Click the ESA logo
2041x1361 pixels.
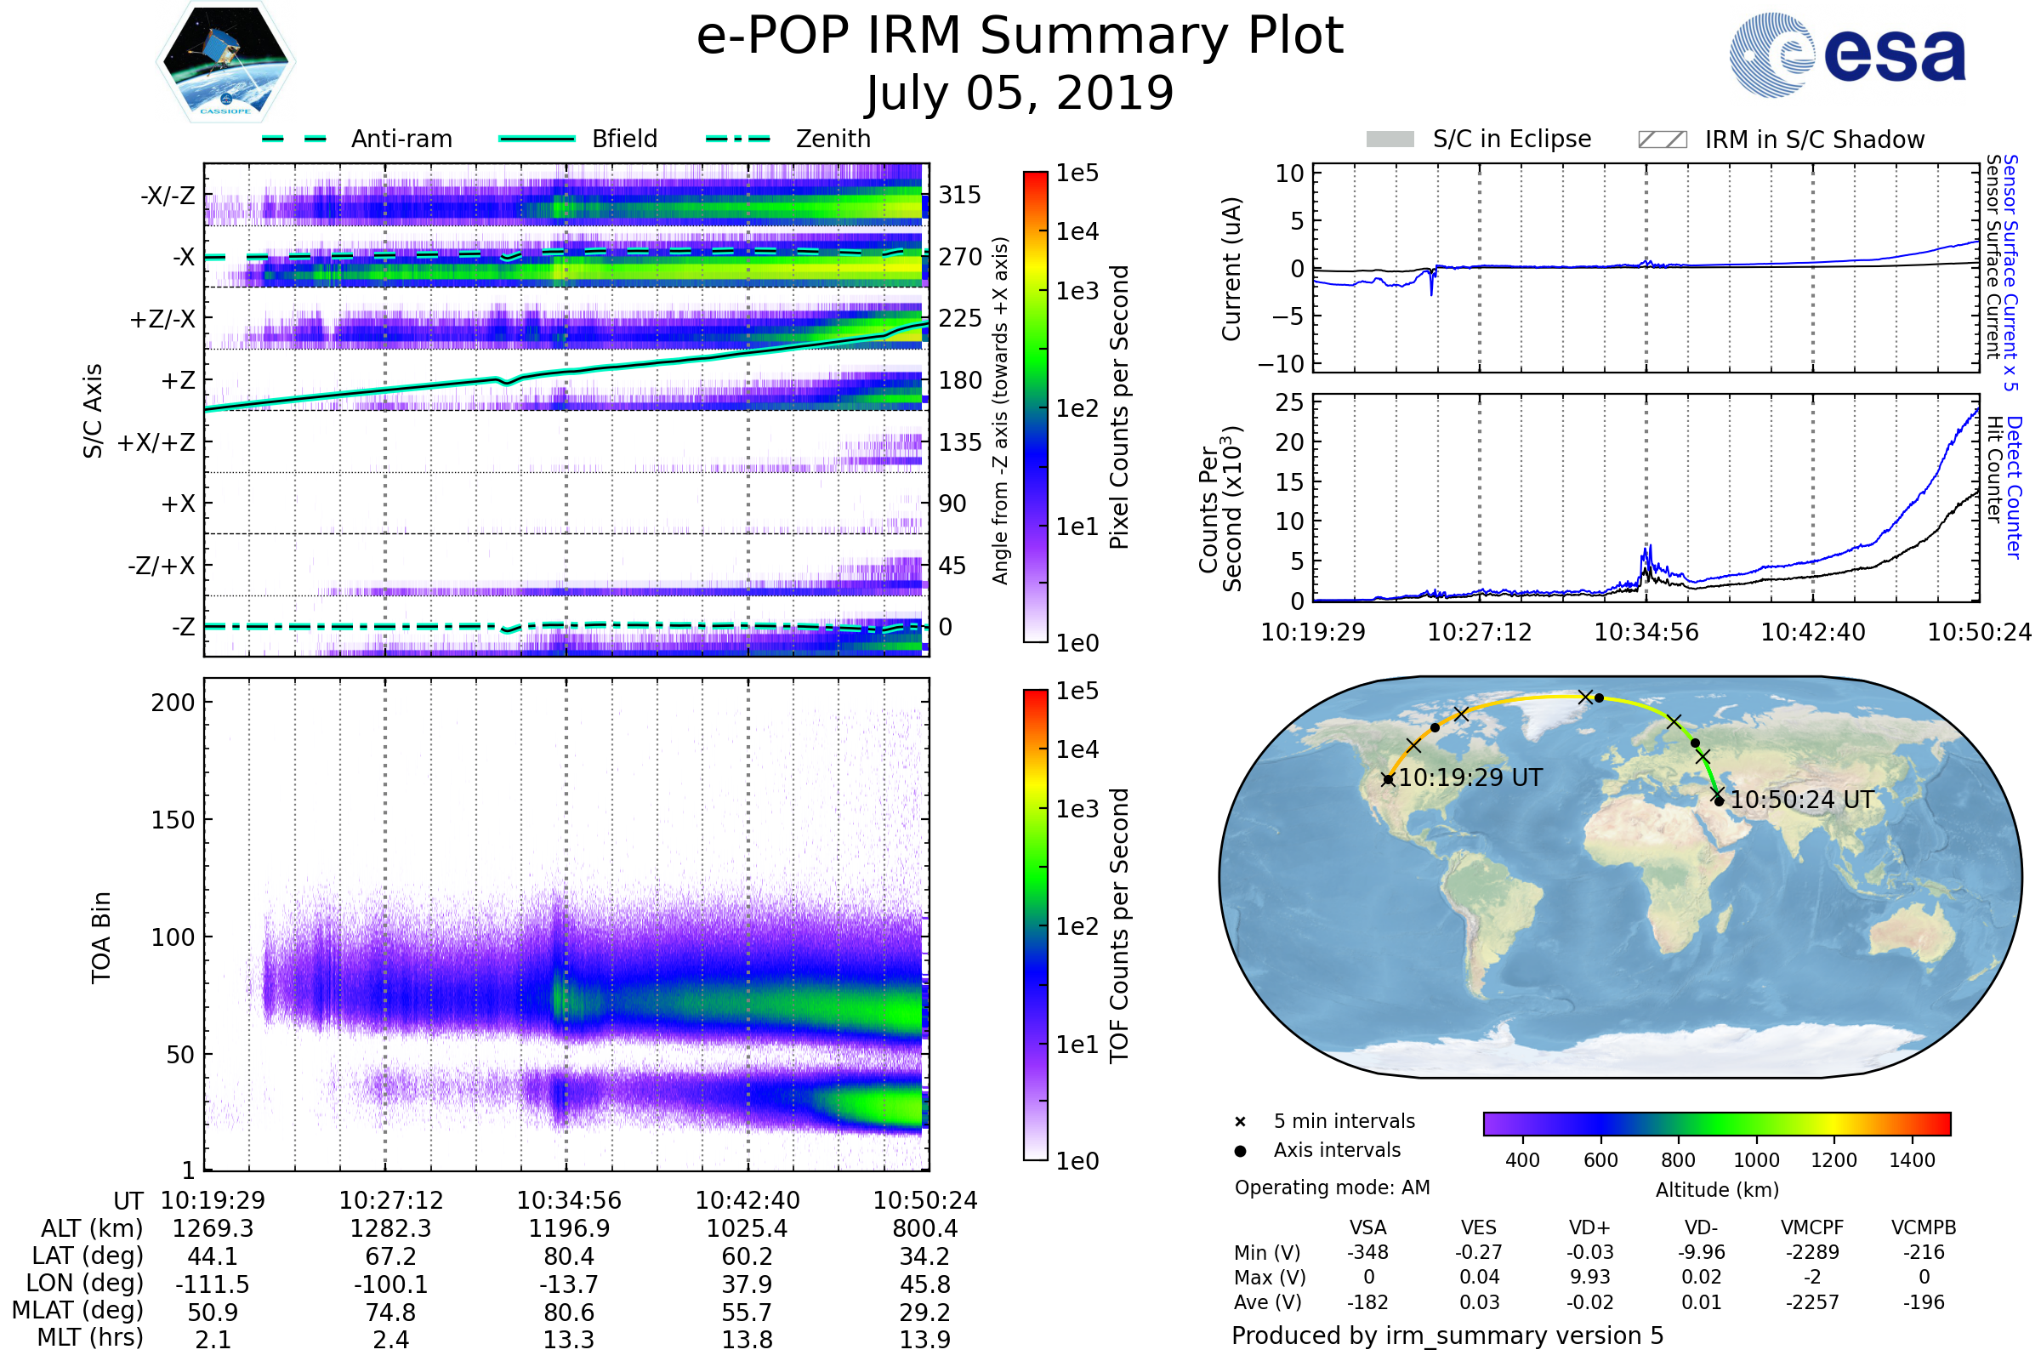[1846, 54]
